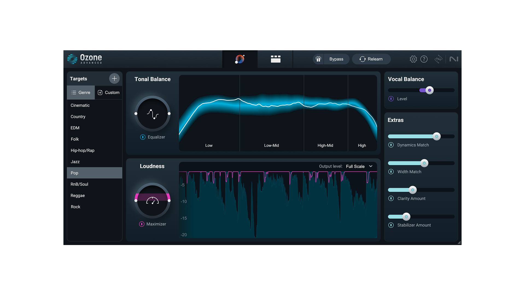Select the Custom targets tab
Viewport: 525px width, 295px height.
coord(109,93)
